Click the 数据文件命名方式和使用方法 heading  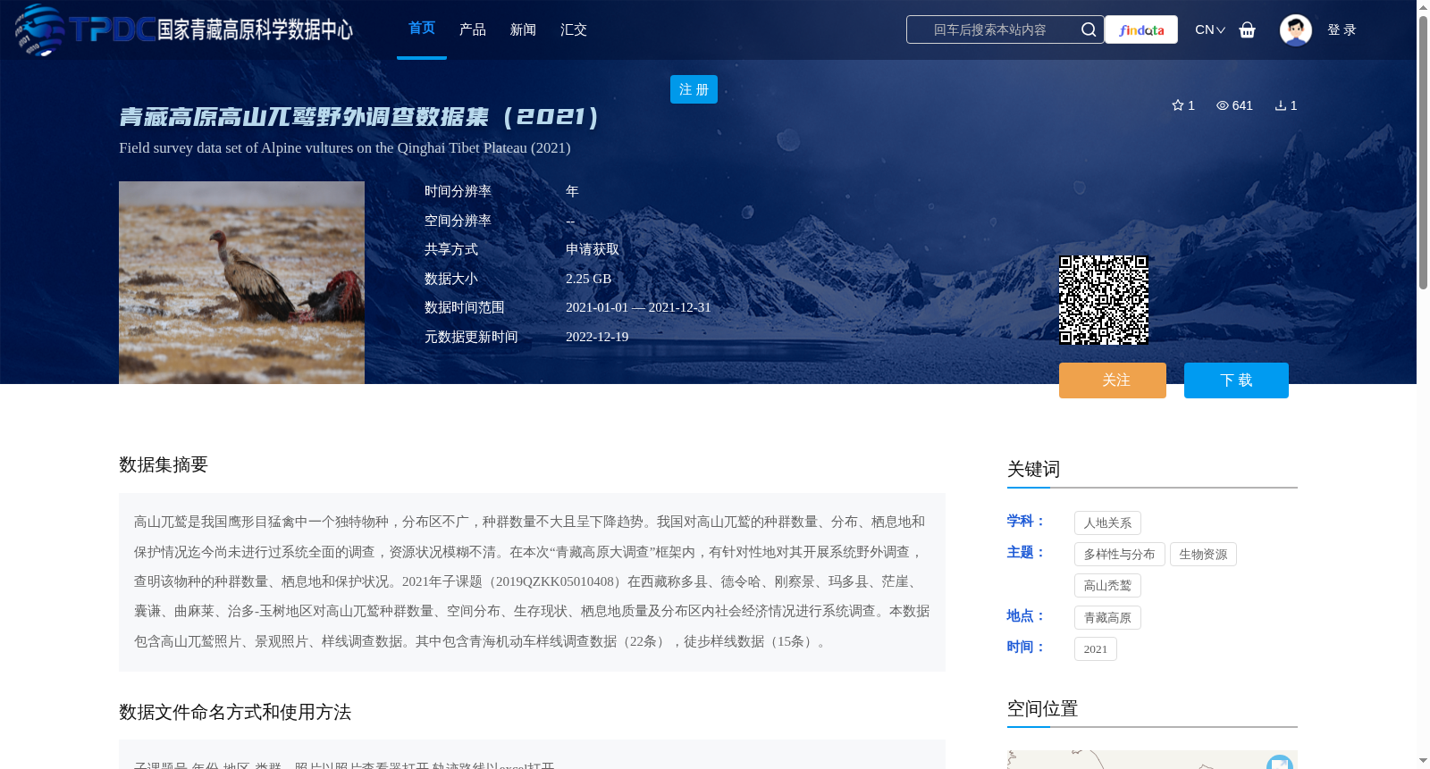[235, 712]
